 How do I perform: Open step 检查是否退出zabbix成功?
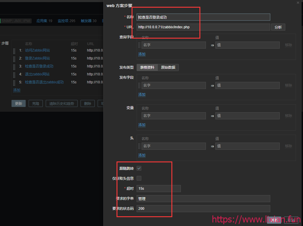point(44,82)
